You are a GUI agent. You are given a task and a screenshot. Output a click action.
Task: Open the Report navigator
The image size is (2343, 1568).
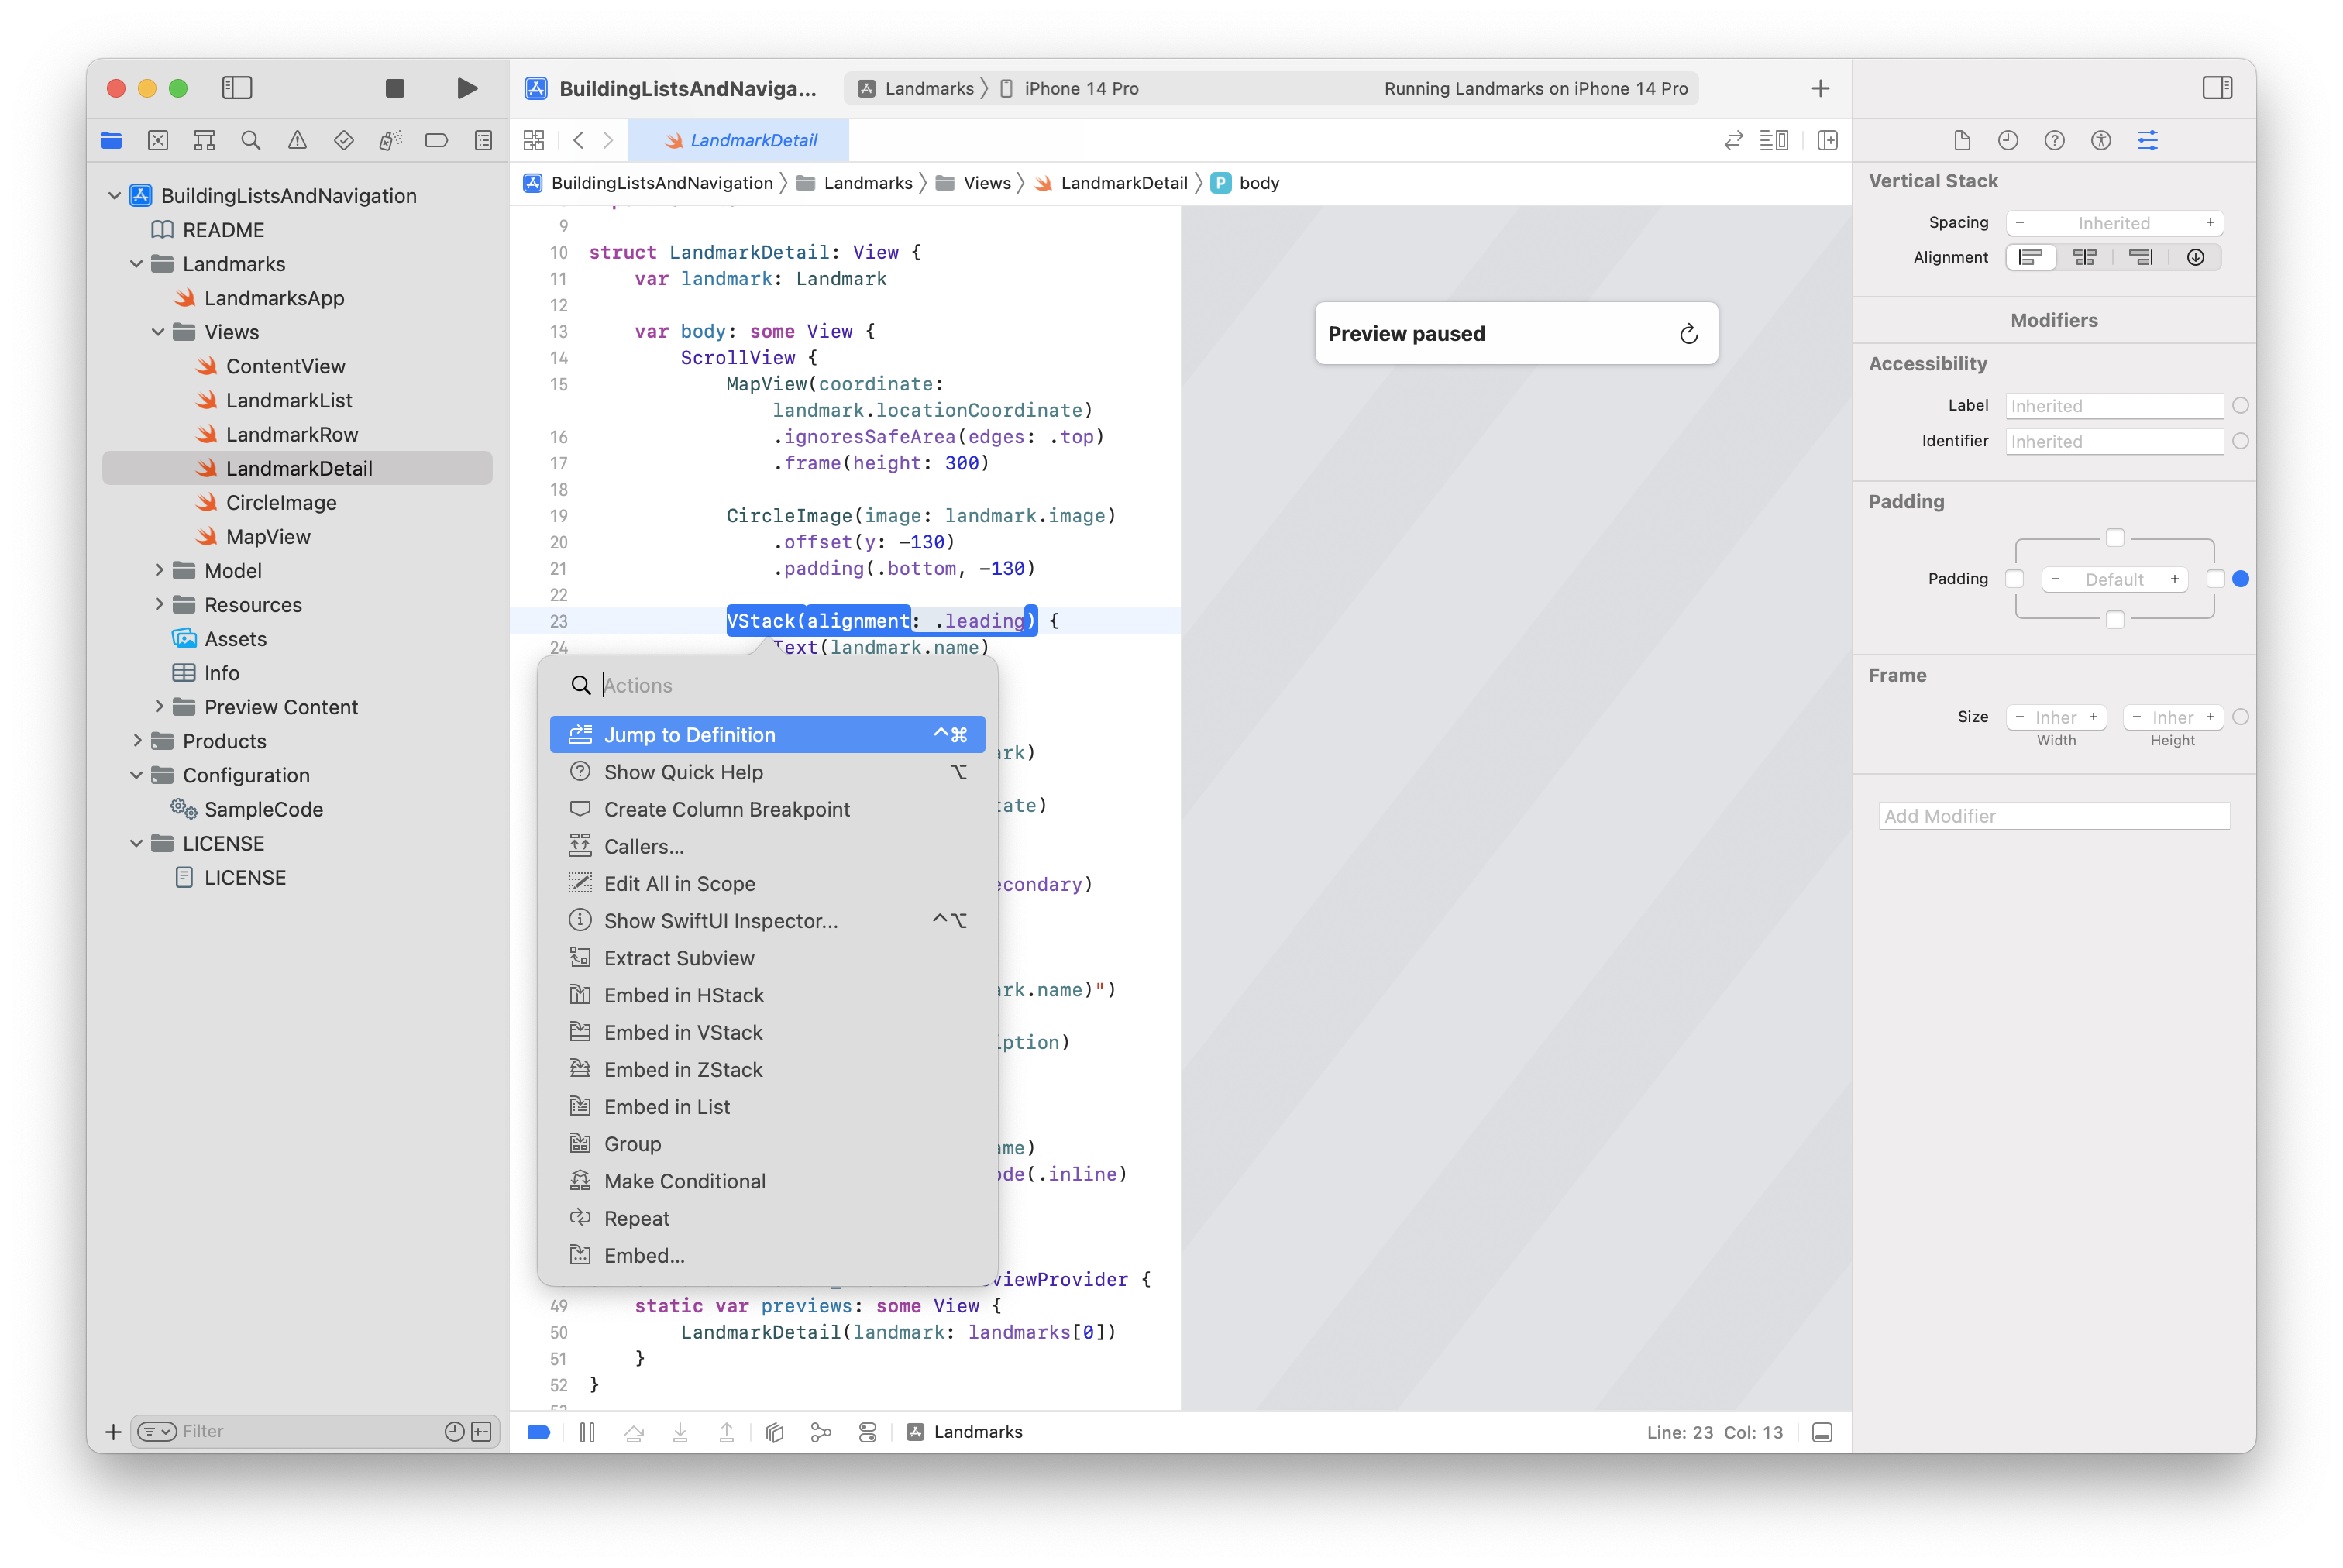click(x=483, y=140)
